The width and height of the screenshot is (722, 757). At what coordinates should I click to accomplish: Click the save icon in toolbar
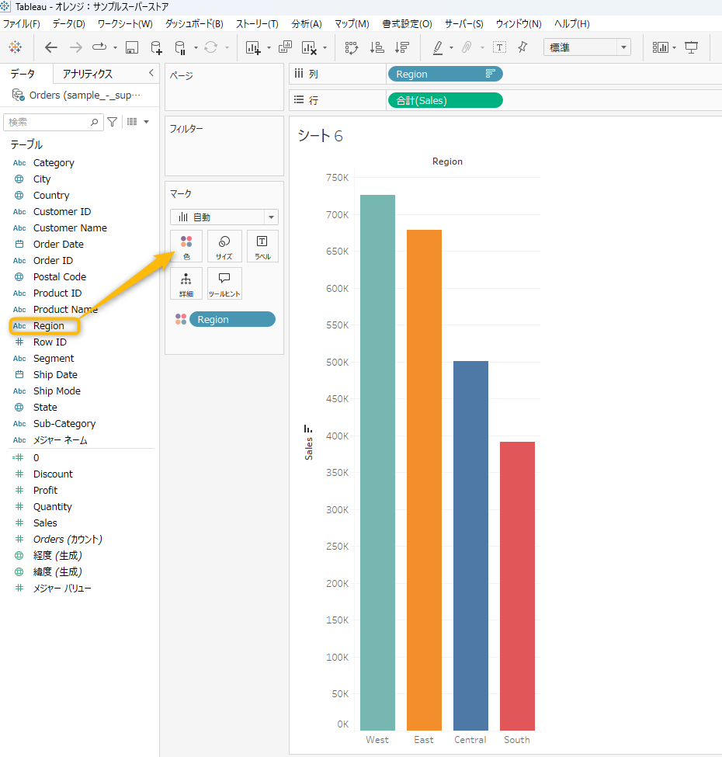[x=132, y=47]
